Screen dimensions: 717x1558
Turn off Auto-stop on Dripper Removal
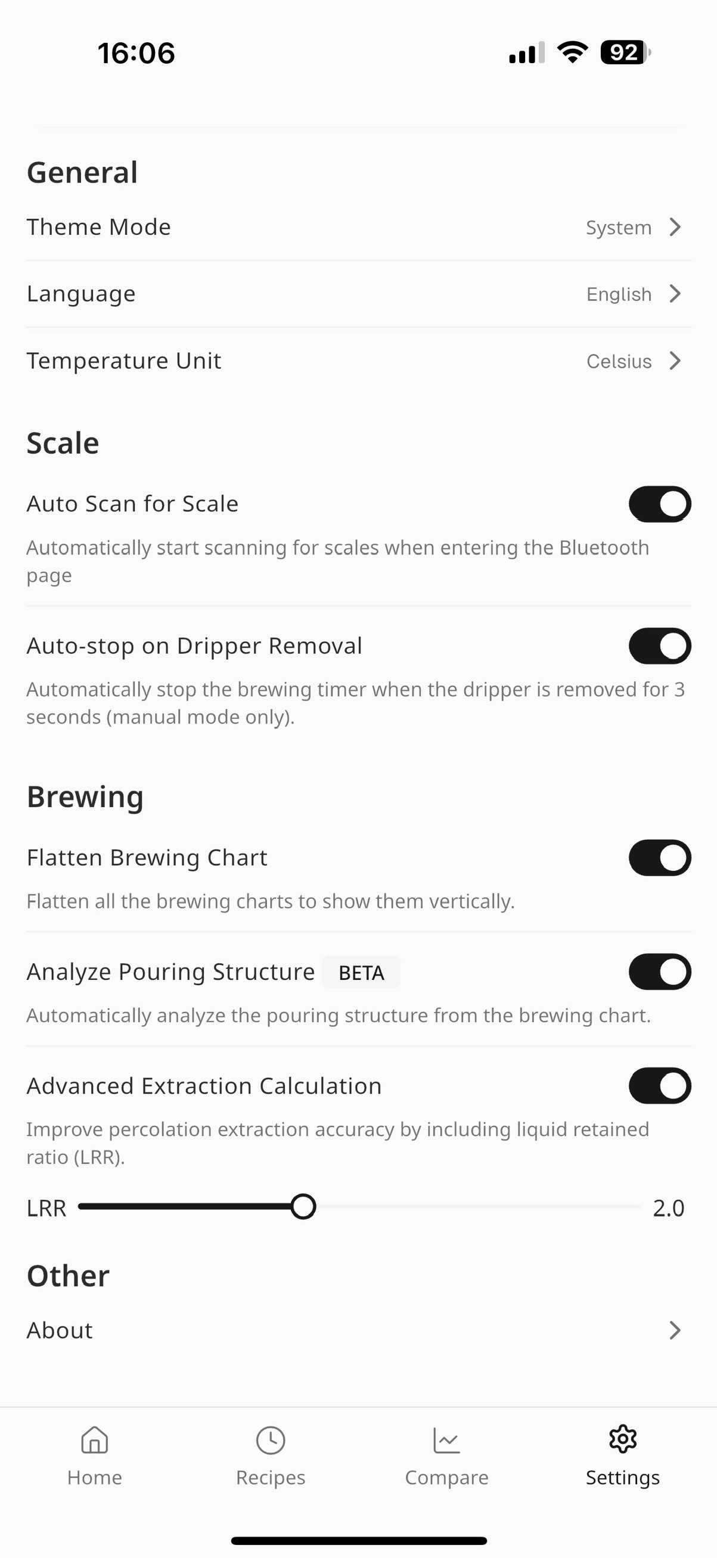(x=659, y=645)
